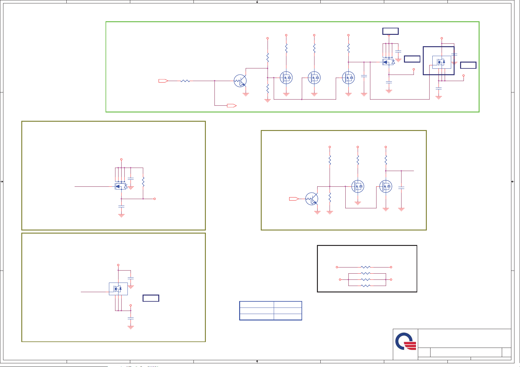
Task: Select the red input port in the right olive block
Action: click(294, 199)
